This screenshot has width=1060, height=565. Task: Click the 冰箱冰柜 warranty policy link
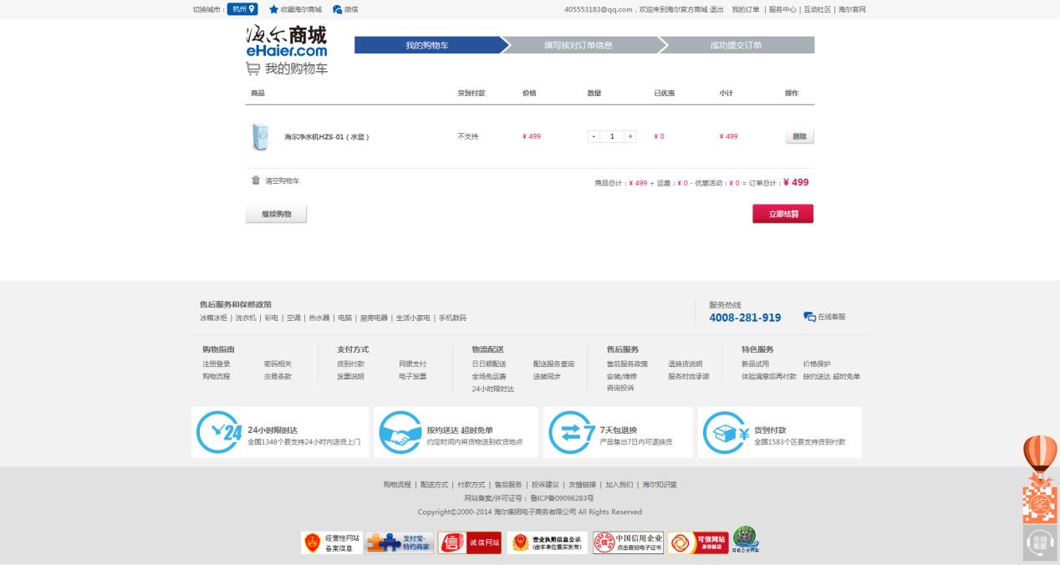point(213,318)
